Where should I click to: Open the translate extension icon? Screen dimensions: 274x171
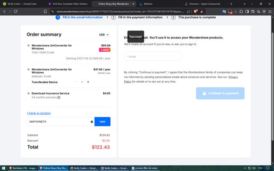point(224,12)
